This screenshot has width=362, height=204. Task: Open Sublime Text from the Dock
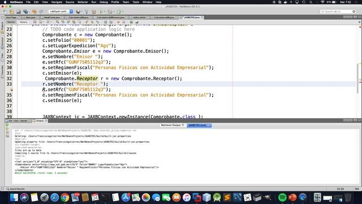(227, 197)
